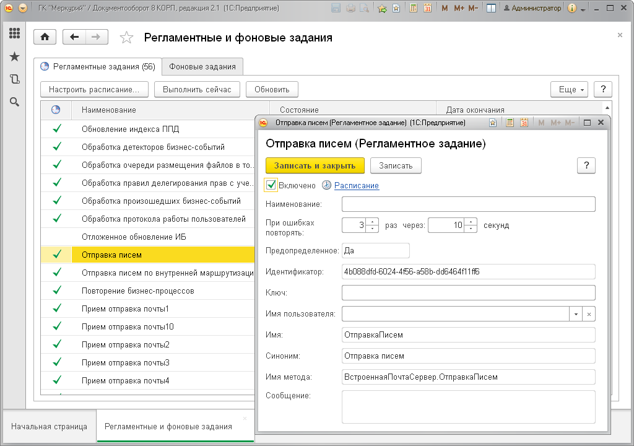Open the Расписание link
This screenshot has width=634, height=446.
[x=356, y=185]
